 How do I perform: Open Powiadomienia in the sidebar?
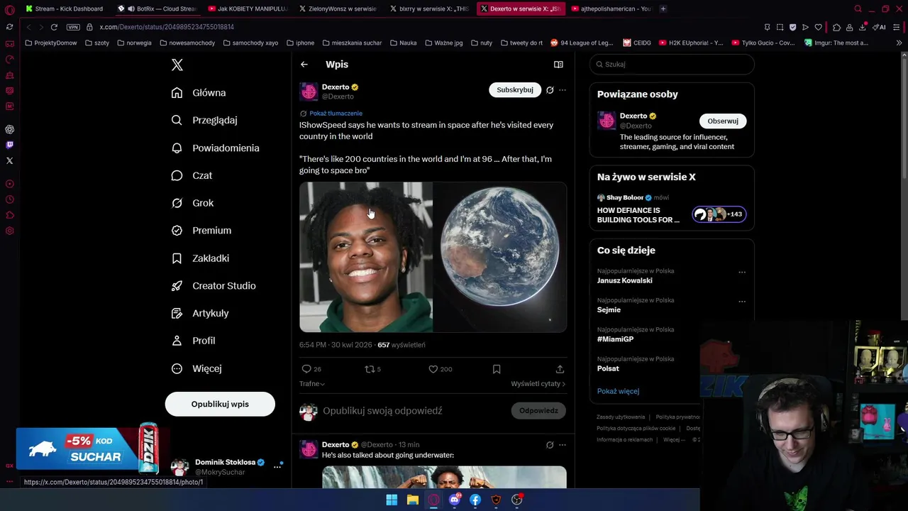(216, 148)
